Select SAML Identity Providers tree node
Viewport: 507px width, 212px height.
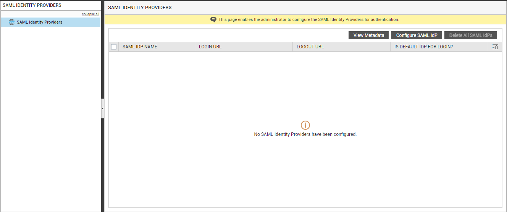(x=51, y=22)
